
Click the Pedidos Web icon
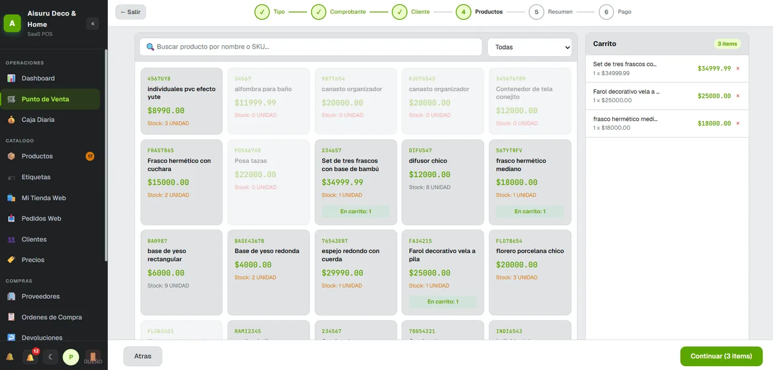coord(11,219)
